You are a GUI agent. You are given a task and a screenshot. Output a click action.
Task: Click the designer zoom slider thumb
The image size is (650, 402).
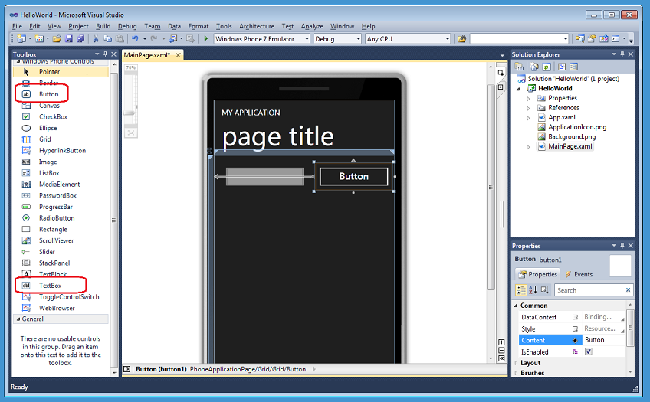point(130,113)
